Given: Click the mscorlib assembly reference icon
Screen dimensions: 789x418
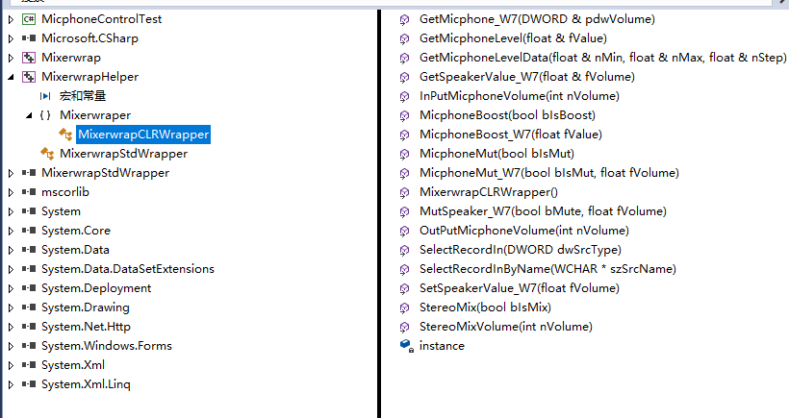Looking at the screenshot, I should [x=29, y=192].
